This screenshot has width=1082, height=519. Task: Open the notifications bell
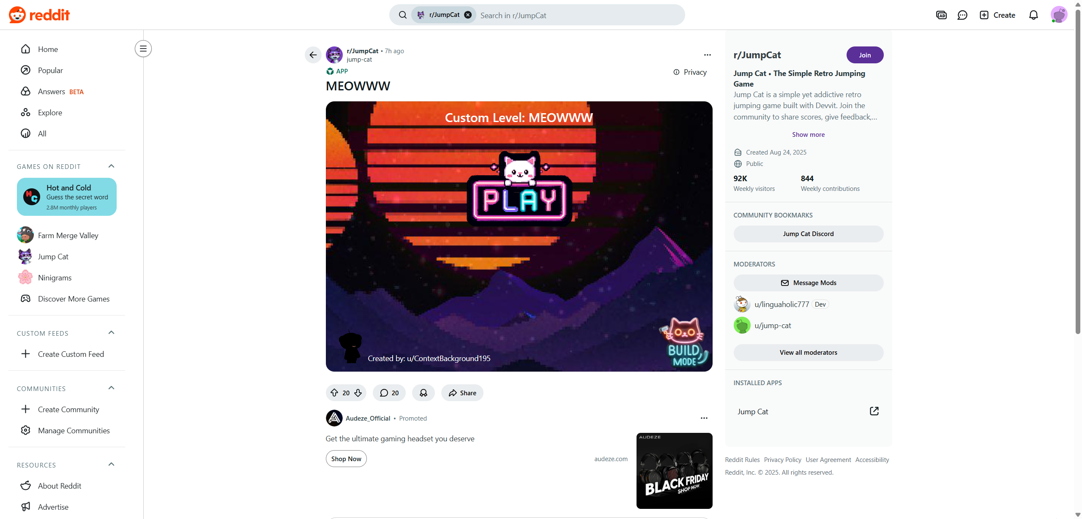click(1033, 15)
